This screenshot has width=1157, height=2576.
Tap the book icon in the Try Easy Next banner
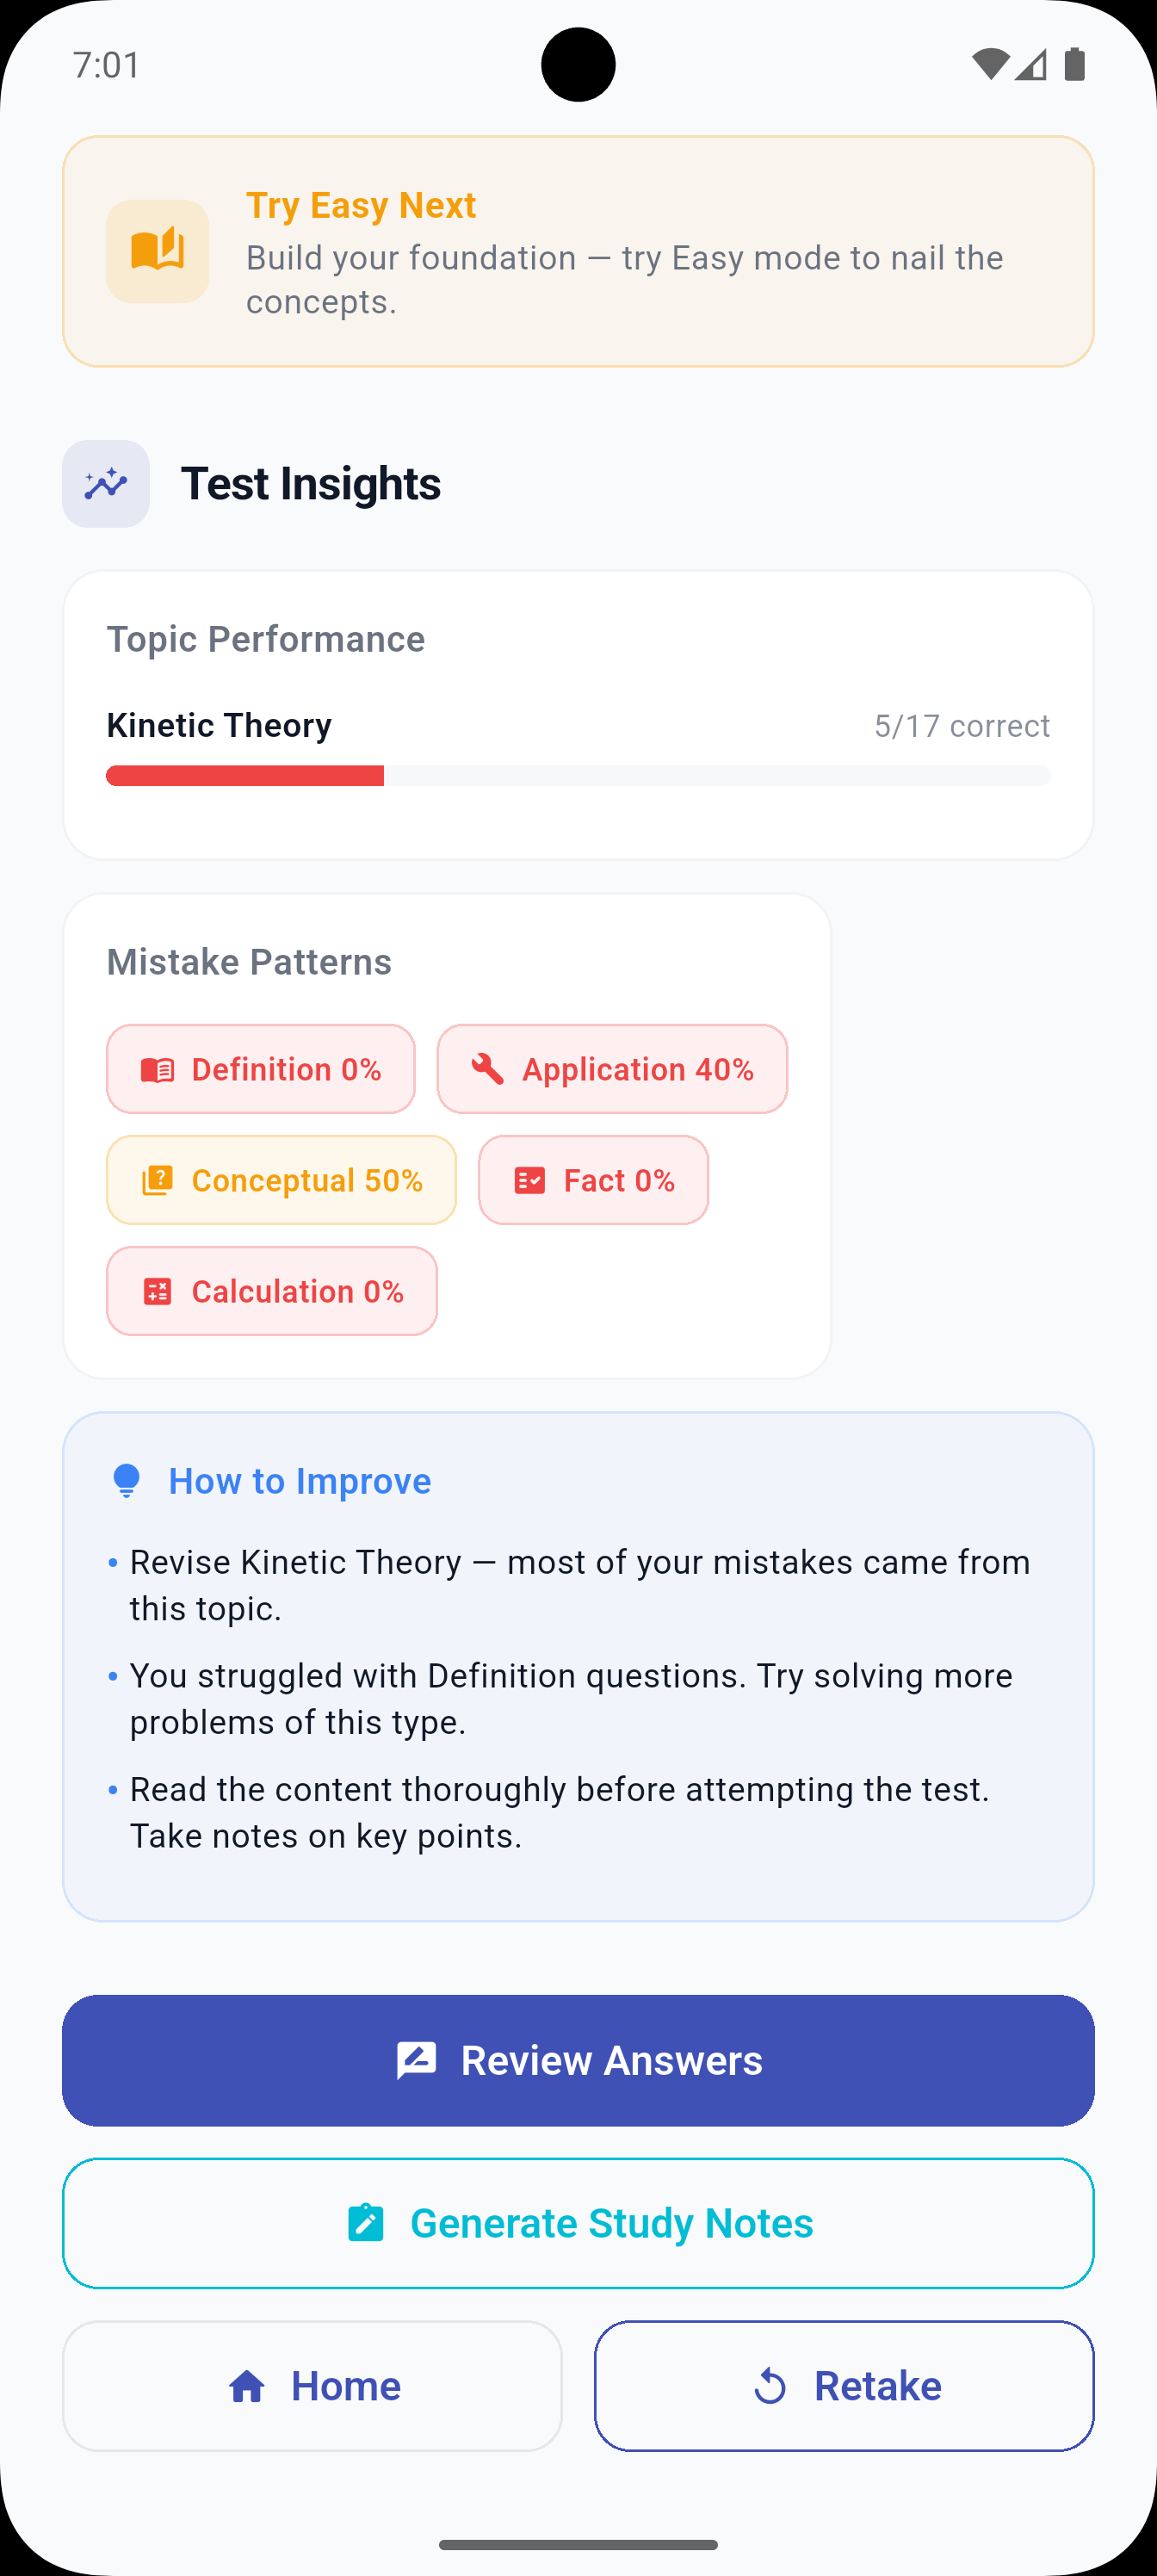click(x=156, y=249)
